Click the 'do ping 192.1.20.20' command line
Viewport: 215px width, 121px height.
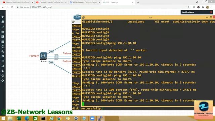click(112, 93)
